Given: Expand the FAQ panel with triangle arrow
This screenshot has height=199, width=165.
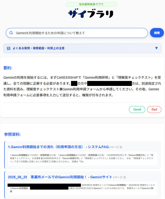Looking at the screenshot, I should pos(156,48).
